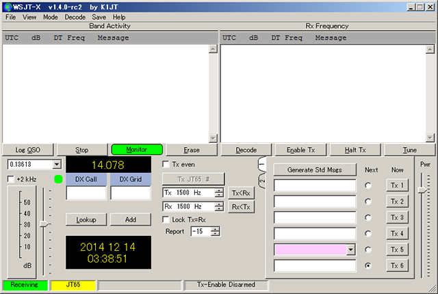Click the Tx 1 message text field
Screen dimensions: 438x294
pyautogui.click(x=315, y=185)
